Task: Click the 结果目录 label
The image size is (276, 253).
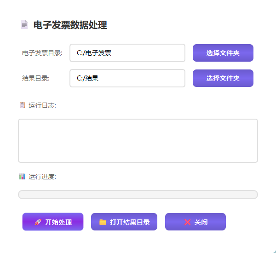Action: click(x=36, y=78)
